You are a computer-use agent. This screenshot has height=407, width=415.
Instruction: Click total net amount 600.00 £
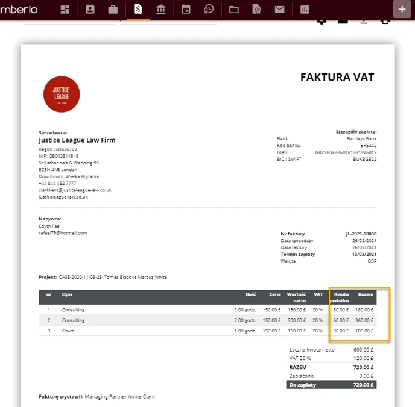(363, 350)
